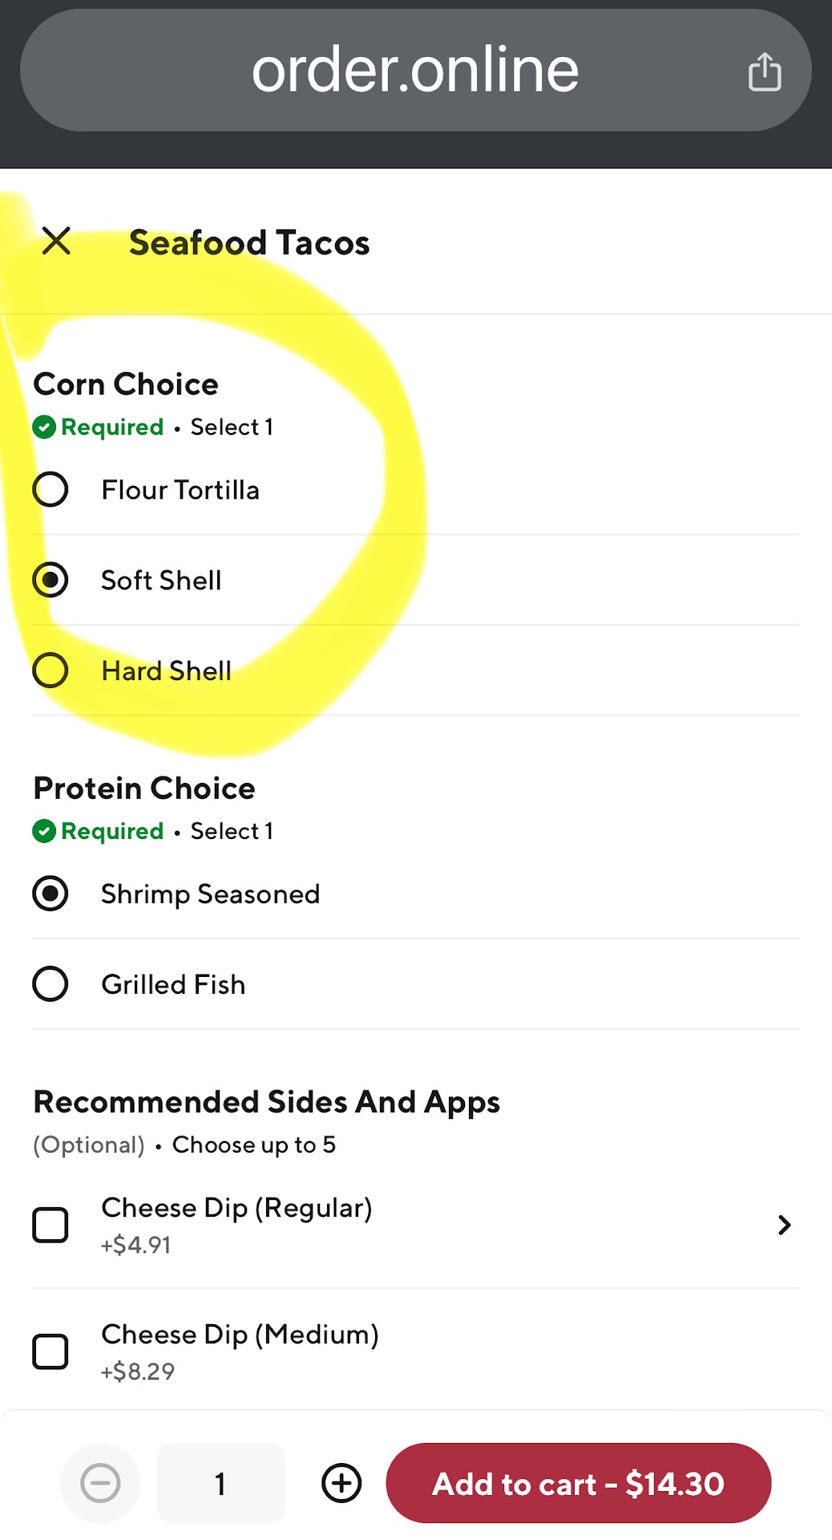Choose Grilled Fish protein option
This screenshot has height=1540, width=832.
tap(50, 984)
